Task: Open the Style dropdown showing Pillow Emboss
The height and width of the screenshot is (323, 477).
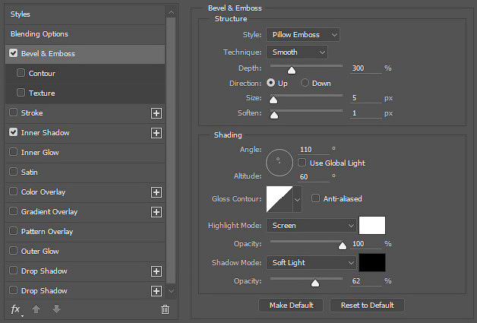Action: 303,35
